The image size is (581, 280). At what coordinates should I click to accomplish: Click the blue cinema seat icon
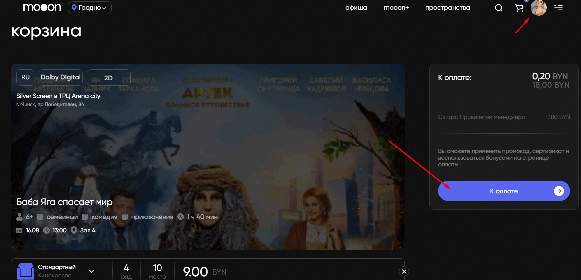pos(26,271)
